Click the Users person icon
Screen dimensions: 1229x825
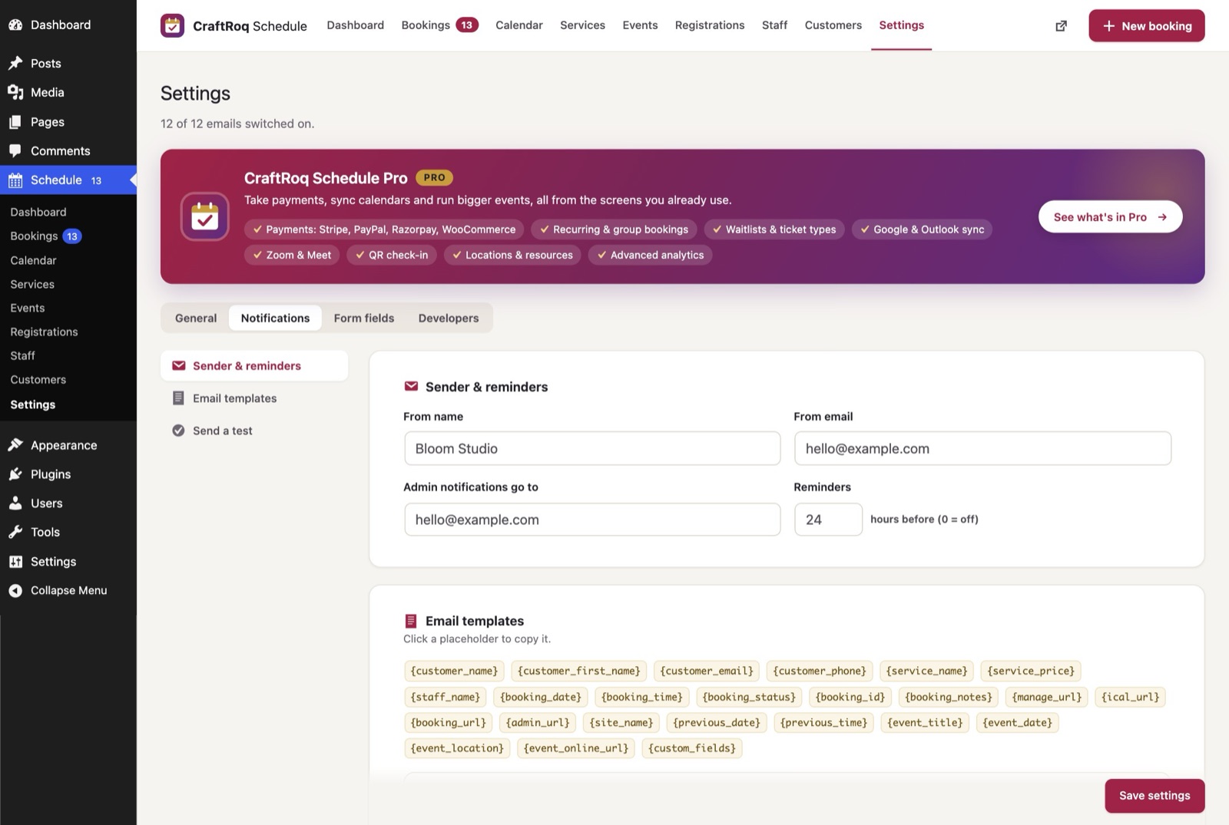point(15,503)
